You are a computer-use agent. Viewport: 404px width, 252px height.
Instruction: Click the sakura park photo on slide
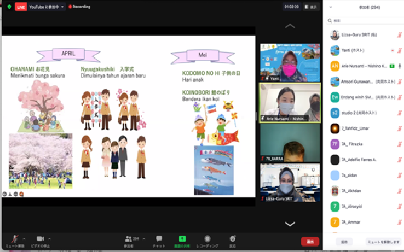pyautogui.click(x=40, y=161)
